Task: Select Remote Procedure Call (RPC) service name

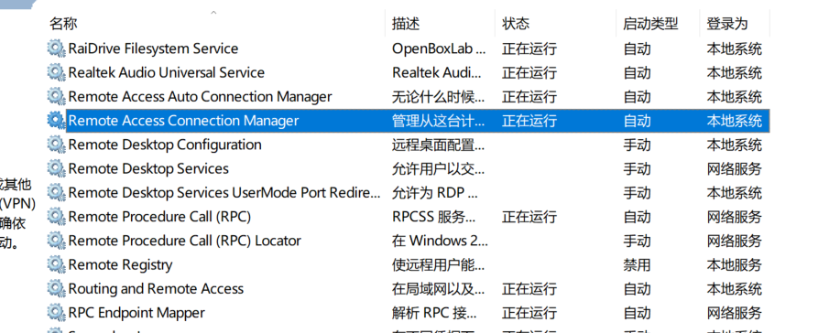Action: [x=159, y=217]
